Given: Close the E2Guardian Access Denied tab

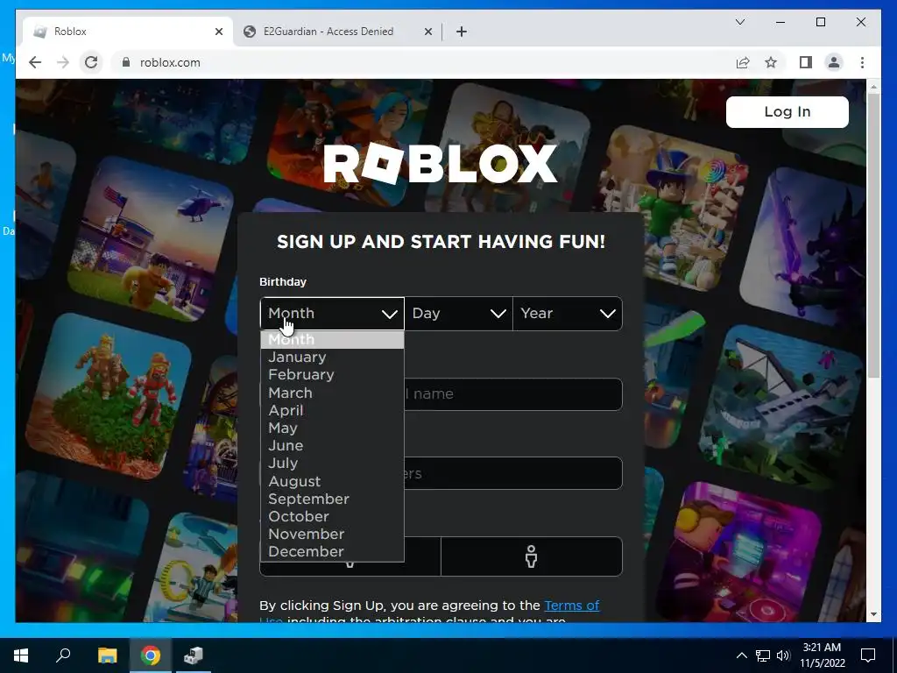Looking at the screenshot, I should [x=427, y=32].
